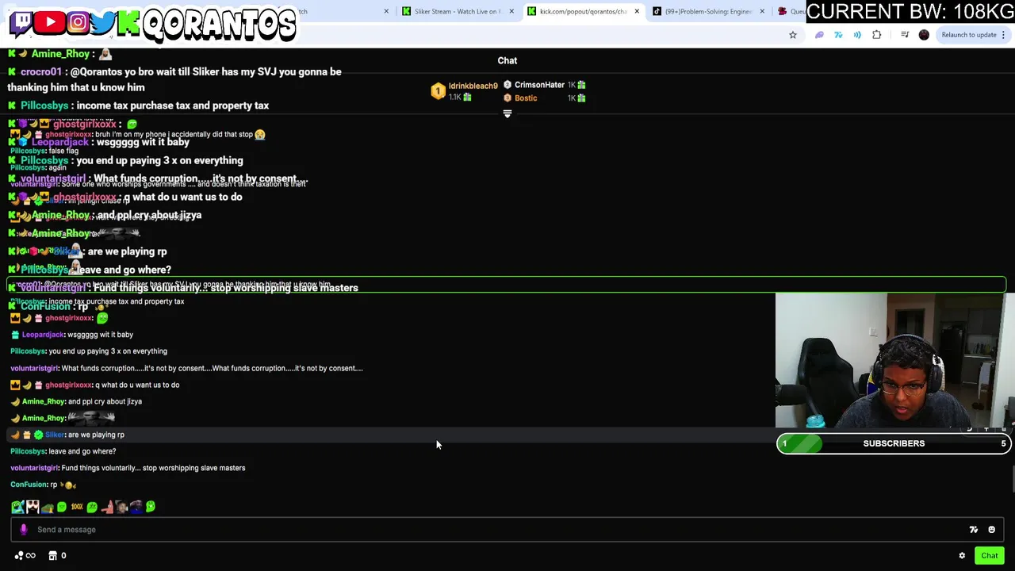Screen dimensions: 1015x571
Task: Open the Problem-Solving TikTok browser tab
Action: click(x=708, y=11)
